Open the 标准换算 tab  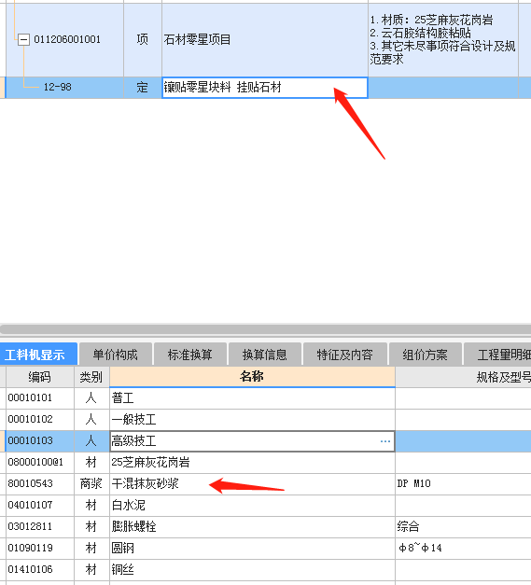tap(190, 354)
